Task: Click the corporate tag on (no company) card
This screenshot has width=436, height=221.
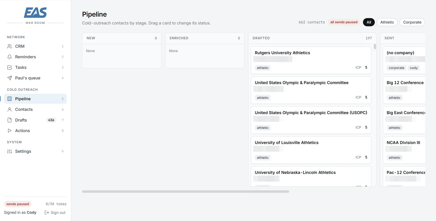Action: [396, 68]
